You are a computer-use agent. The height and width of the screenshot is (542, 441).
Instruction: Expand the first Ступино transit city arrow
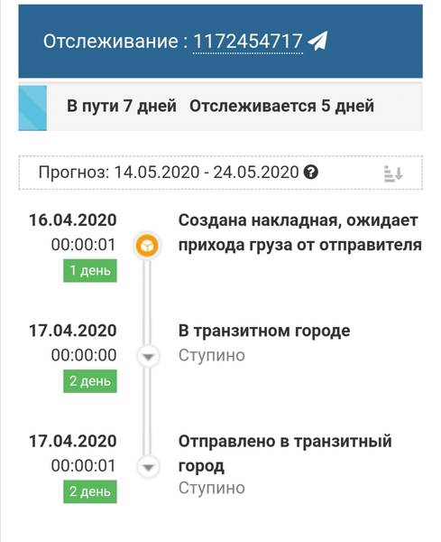[x=148, y=356]
